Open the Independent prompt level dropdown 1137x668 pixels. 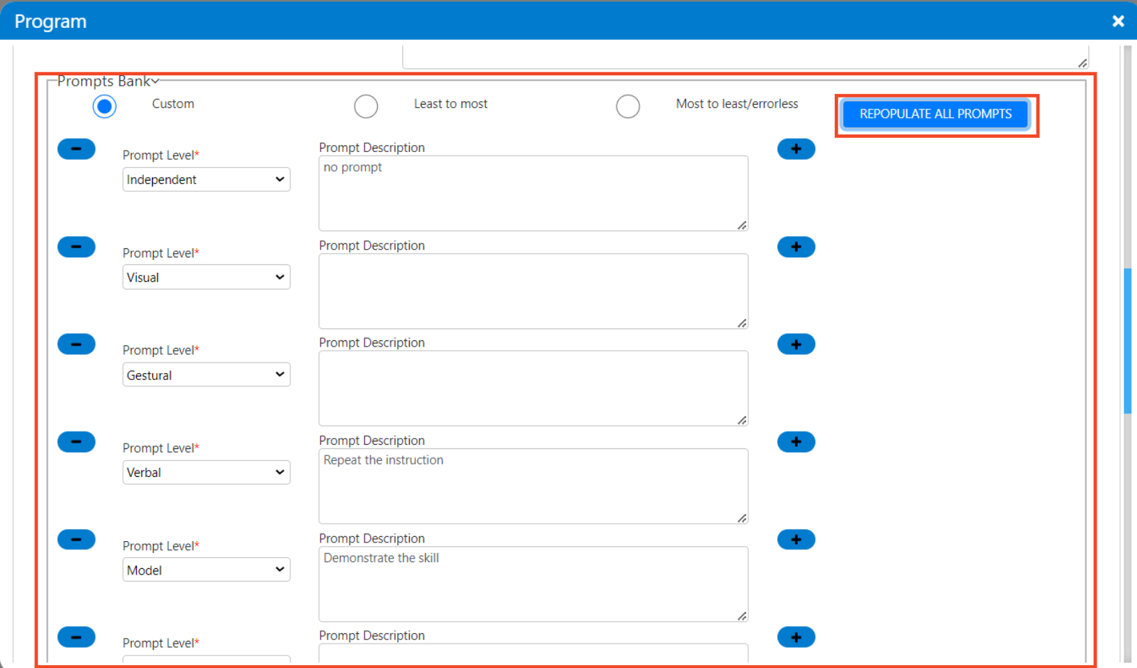206,179
